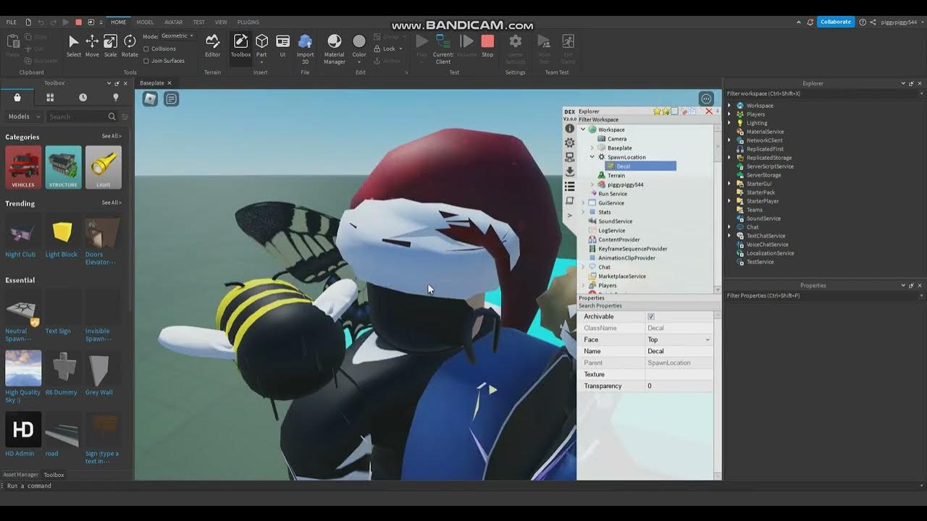This screenshot has height=521, width=927.
Task: Open Toolbox search filter options
Action: click(125, 117)
